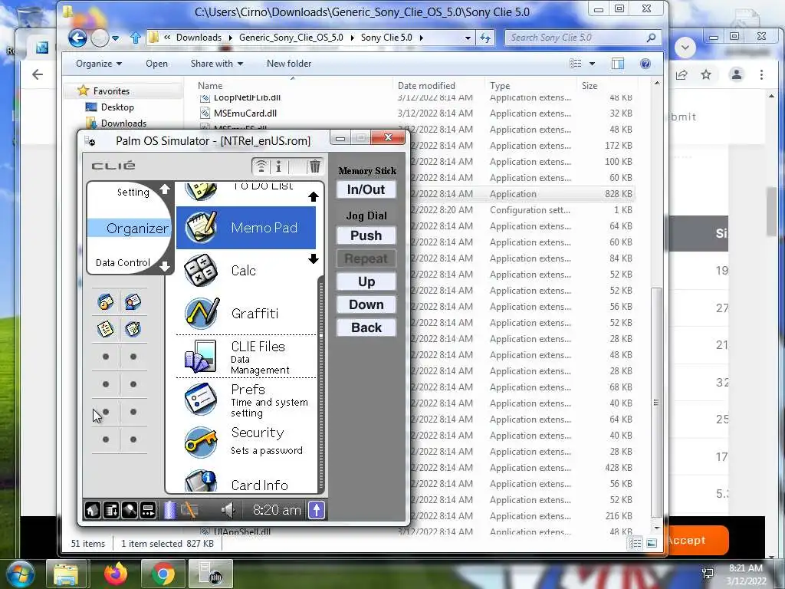Click the Explorer help icon
This screenshot has width=785, height=589.
(x=645, y=64)
